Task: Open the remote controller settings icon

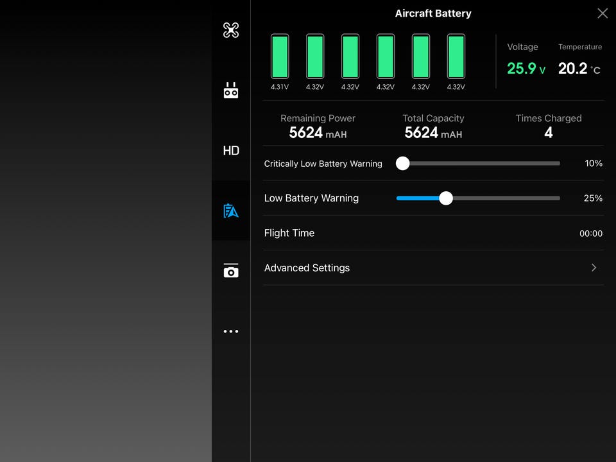Action: pyautogui.click(x=231, y=91)
